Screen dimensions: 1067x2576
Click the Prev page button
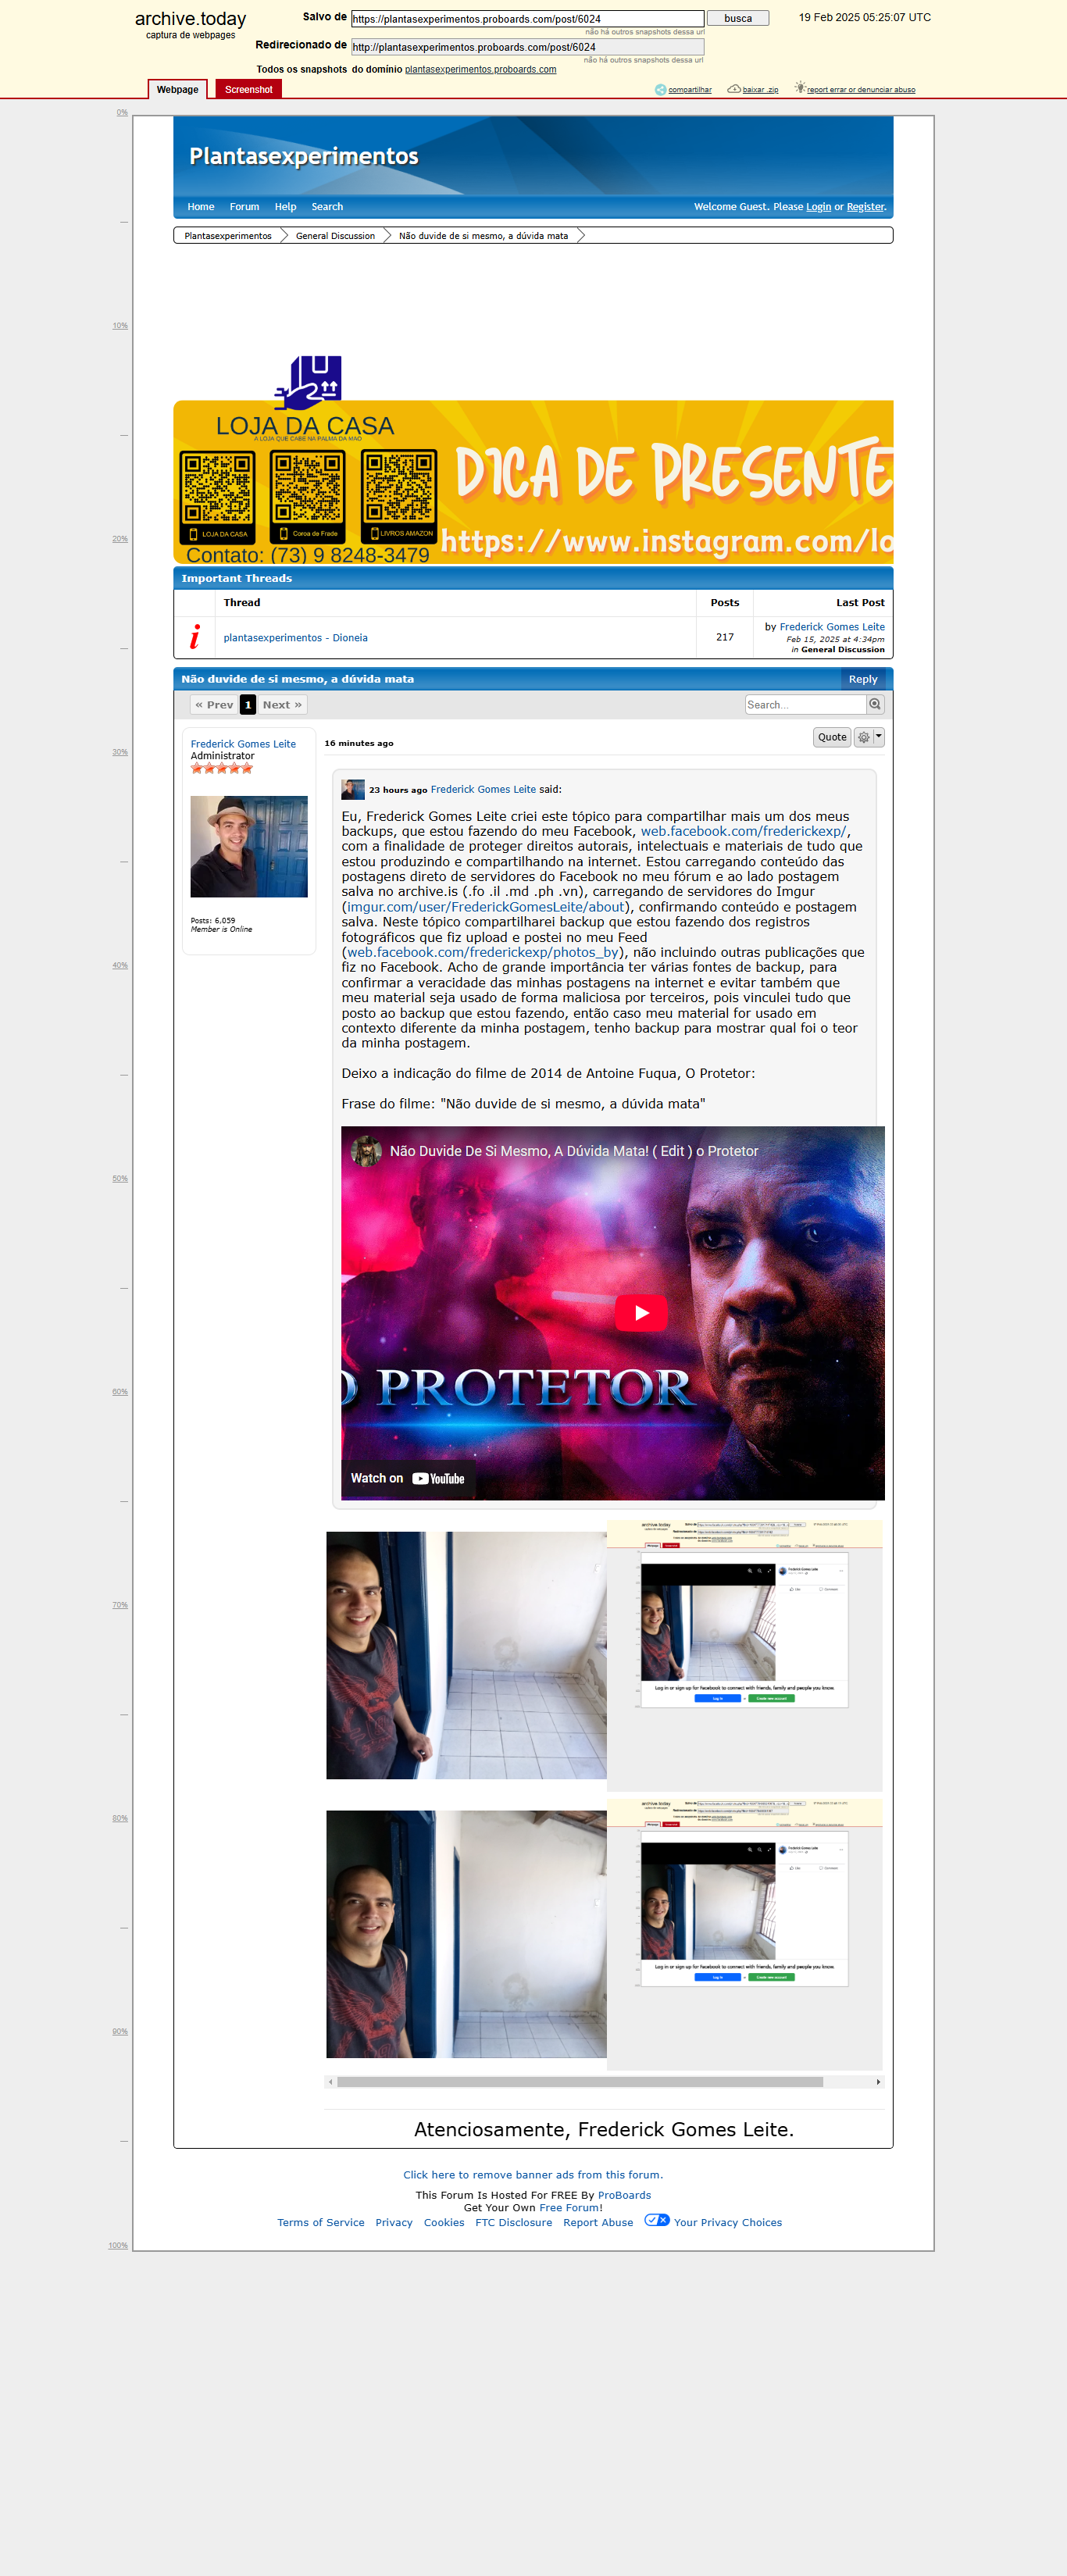[x=214, y=705]
